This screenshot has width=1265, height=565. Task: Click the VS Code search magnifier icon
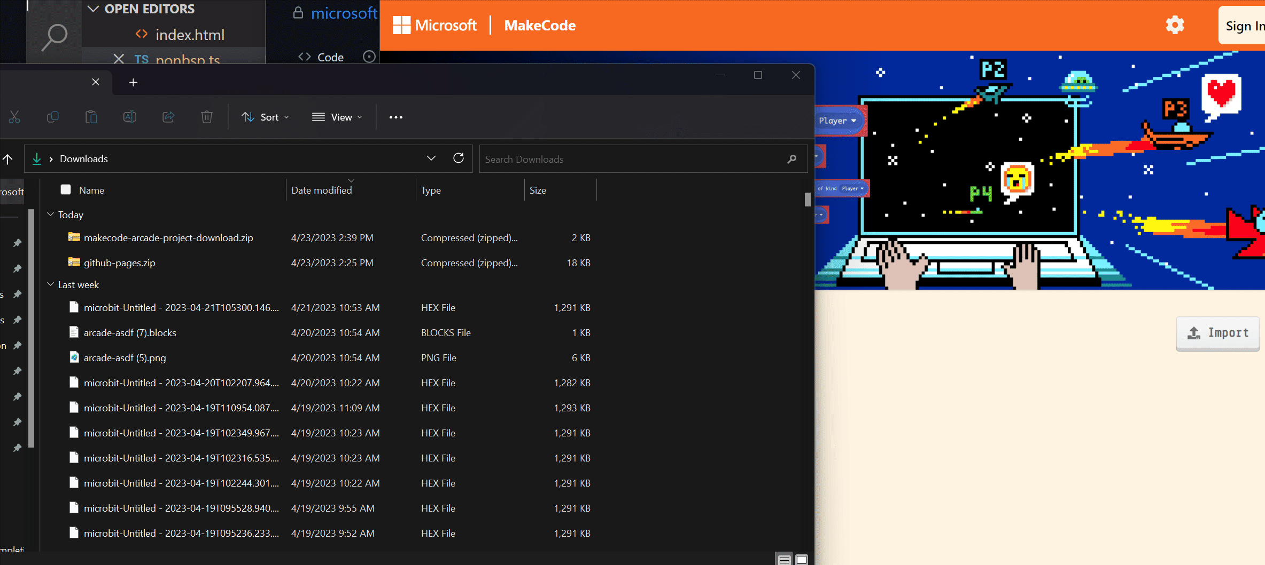pos(55,37)
